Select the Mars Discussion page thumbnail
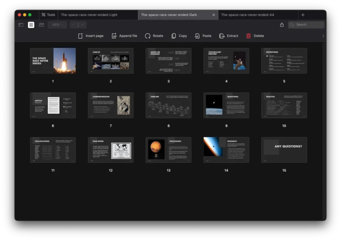This screenshot has width=341, height=240. (169, 150)
